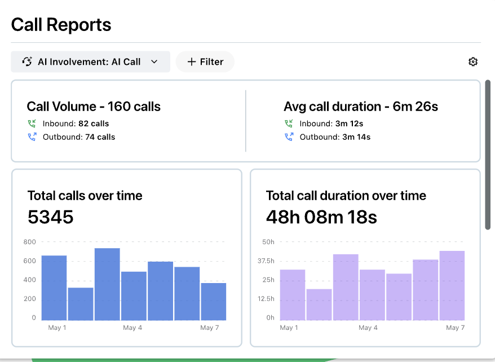Viewport: 495px width, 362px height.
Task: Open the AI Involvement: AI Call filter
Action: coord(90,62)
